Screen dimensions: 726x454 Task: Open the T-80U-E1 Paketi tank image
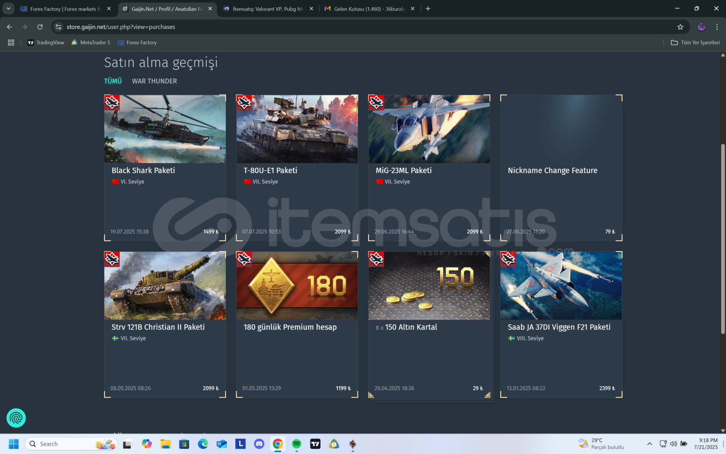coord(297,129)
